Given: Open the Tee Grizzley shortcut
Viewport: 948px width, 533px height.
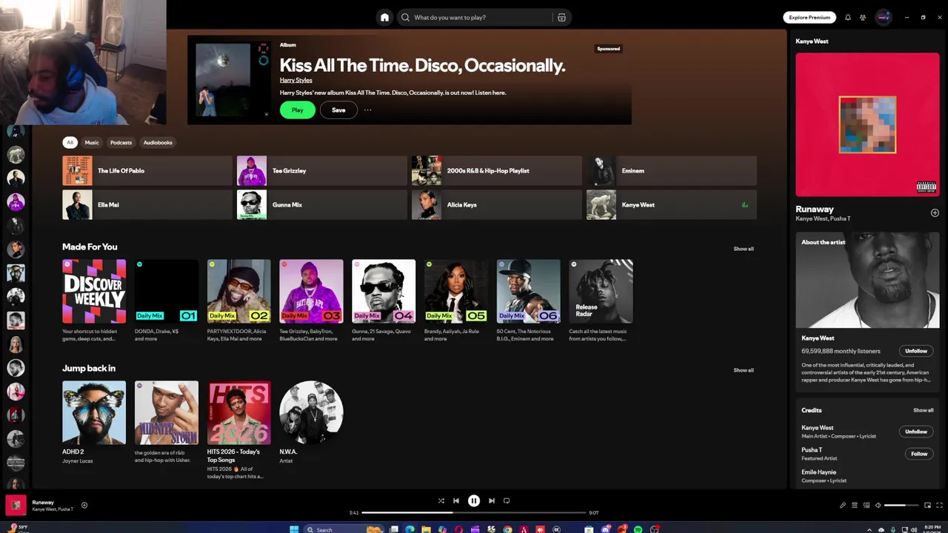Looking at the screenshot, I should click(321, 170).
